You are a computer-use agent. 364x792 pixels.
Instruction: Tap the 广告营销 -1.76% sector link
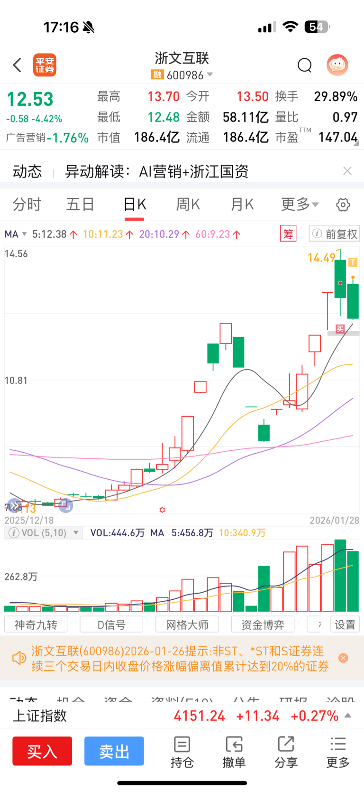[47, 138]
